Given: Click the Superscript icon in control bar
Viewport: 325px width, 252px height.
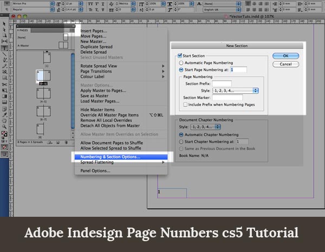Looking at the screenshot, I should [97, 4].
